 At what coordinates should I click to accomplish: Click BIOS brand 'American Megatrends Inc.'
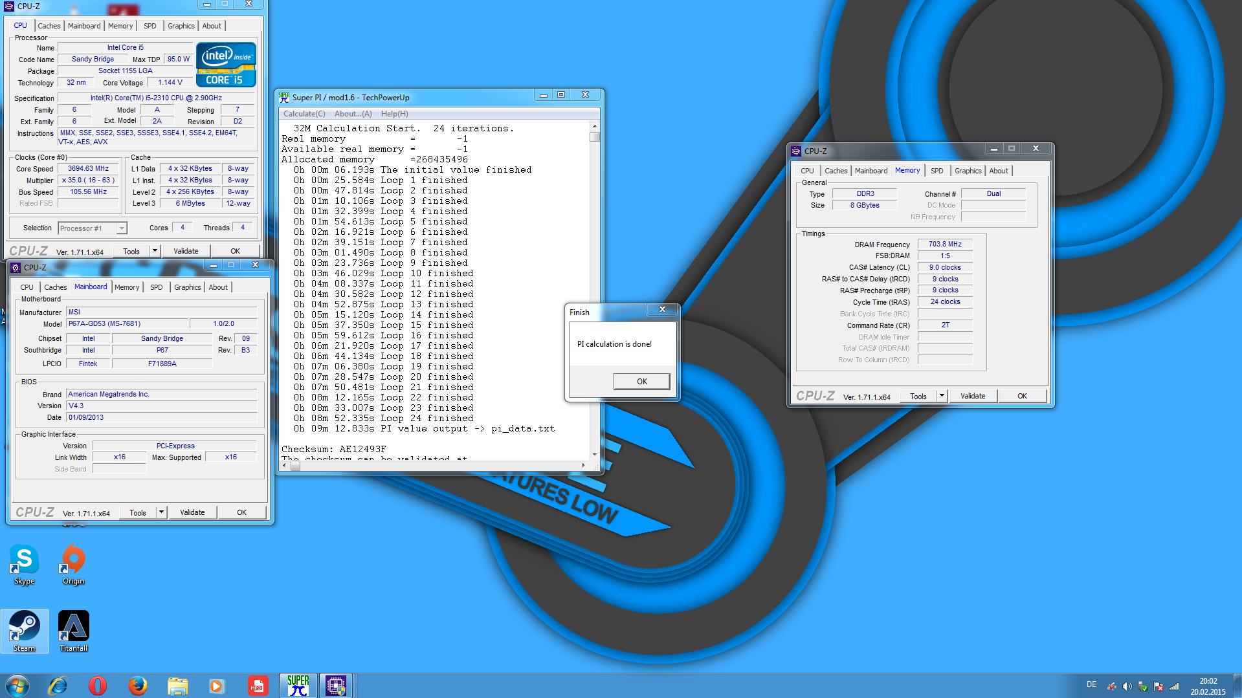click(162, 394)
